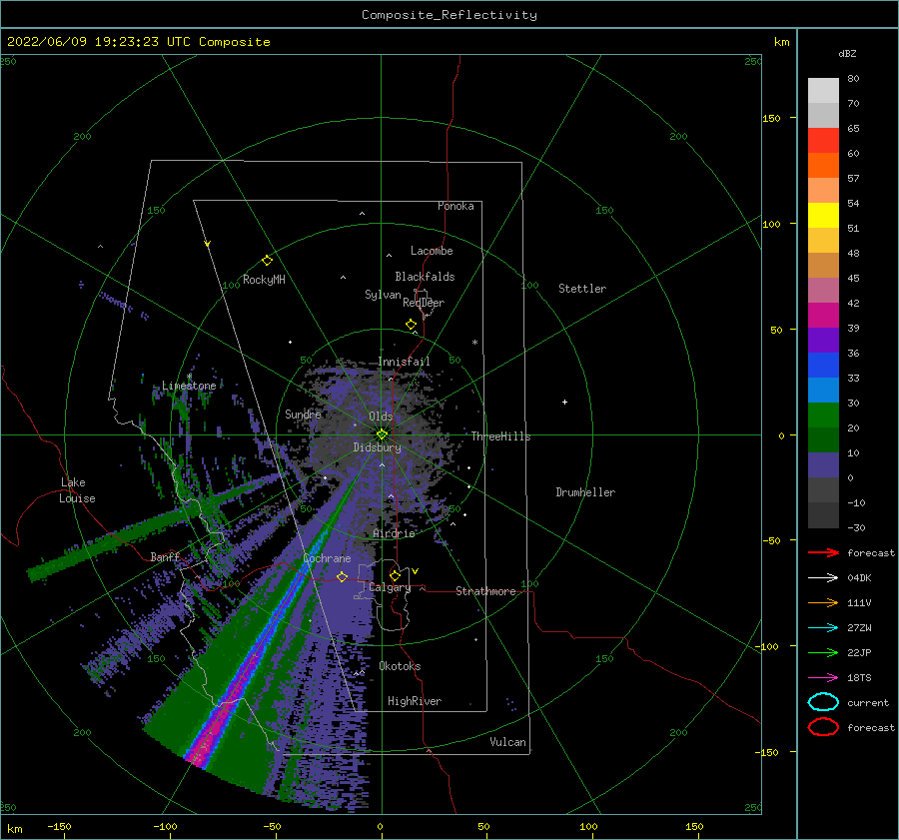Click the magenta 18TS arrow icon
The image size is (899, 840).
pos(823,678)
